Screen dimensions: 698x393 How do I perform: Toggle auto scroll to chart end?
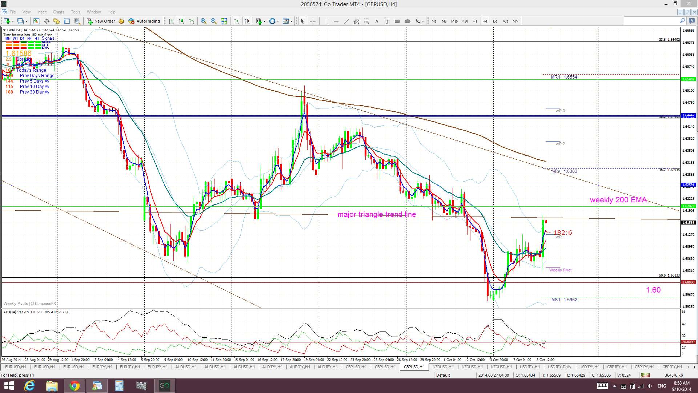[237, 21]
